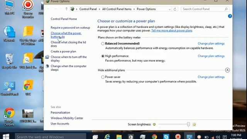
Task: Click the Windows Start button
Action: (x=6, y=136)
